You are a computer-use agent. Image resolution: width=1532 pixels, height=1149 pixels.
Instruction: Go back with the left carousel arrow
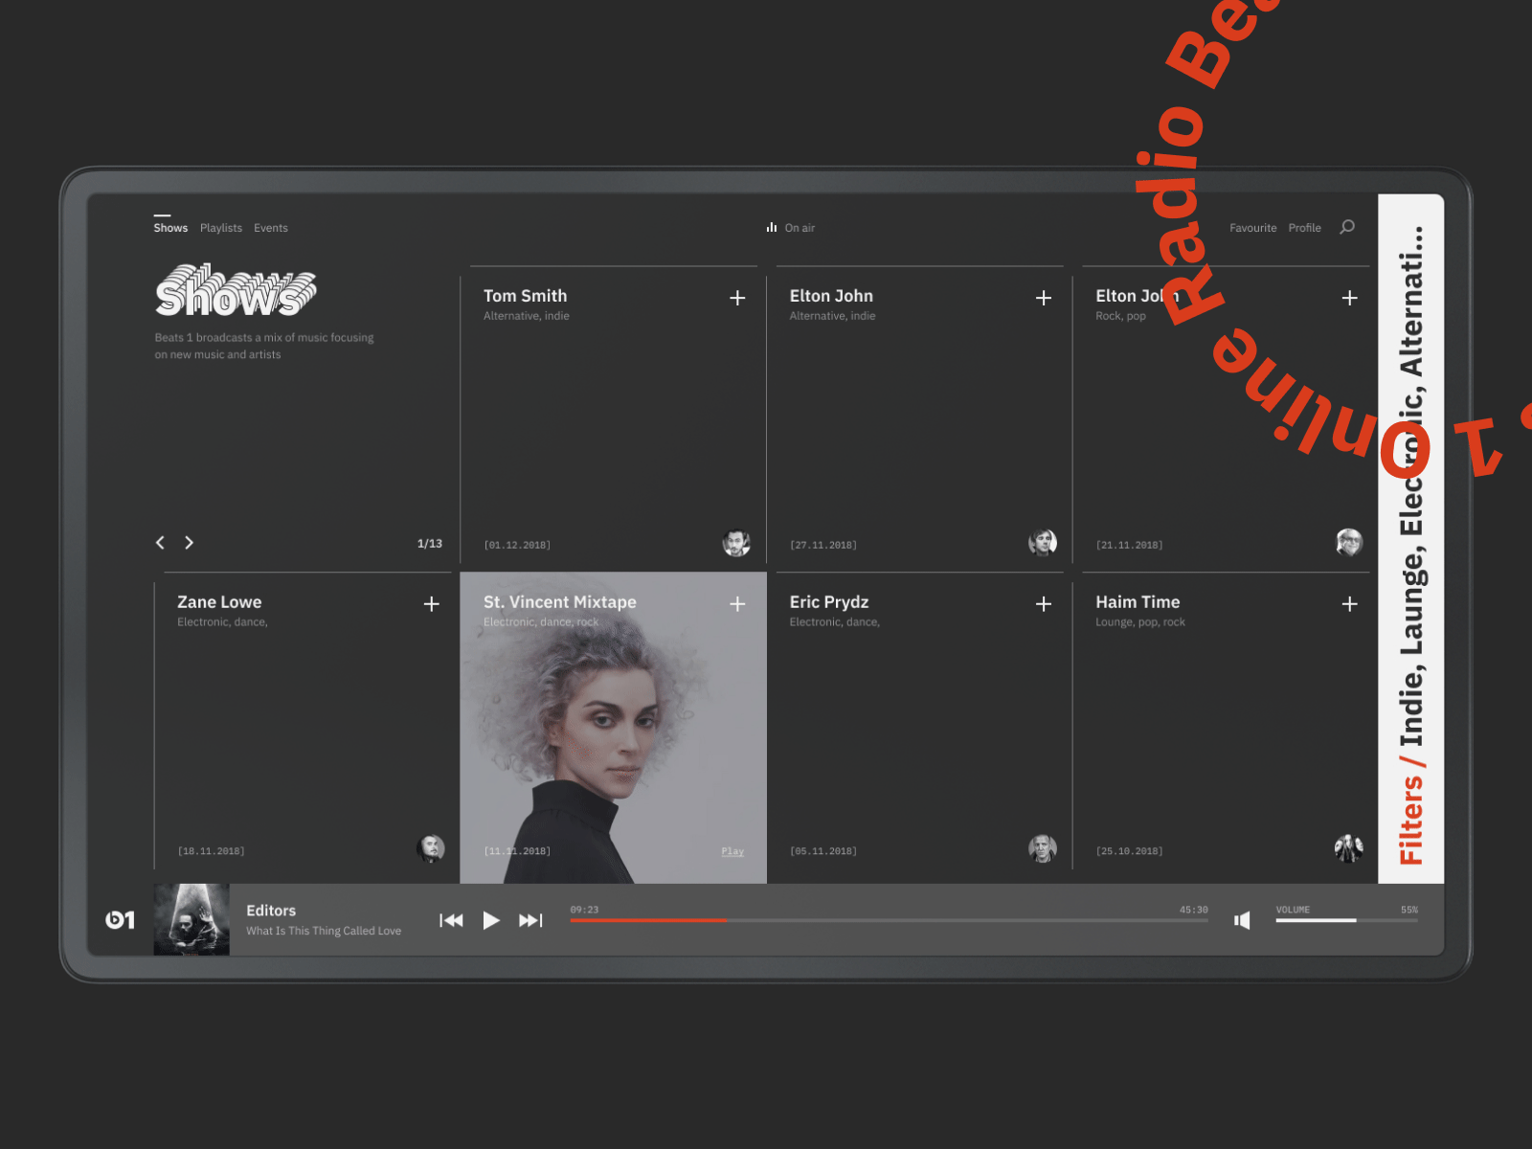(160, 542)
